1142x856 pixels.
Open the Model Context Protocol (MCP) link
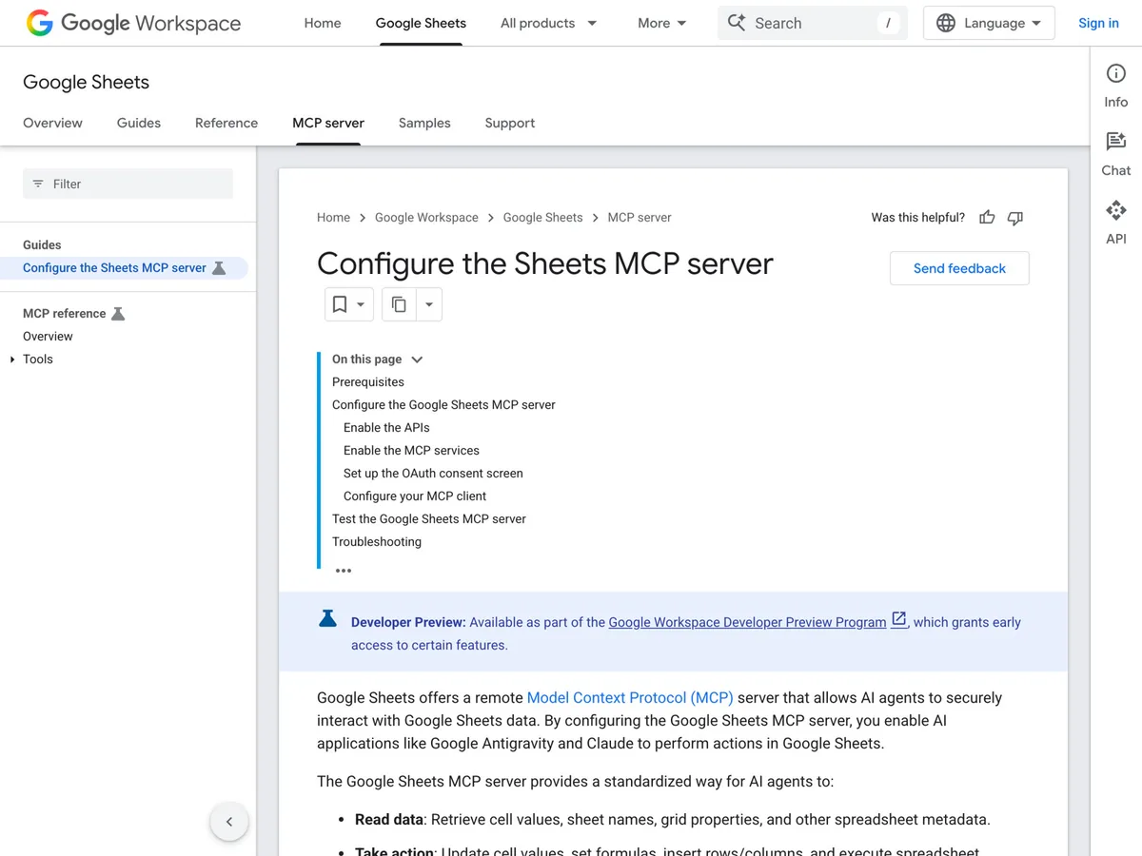click(630, 698)
